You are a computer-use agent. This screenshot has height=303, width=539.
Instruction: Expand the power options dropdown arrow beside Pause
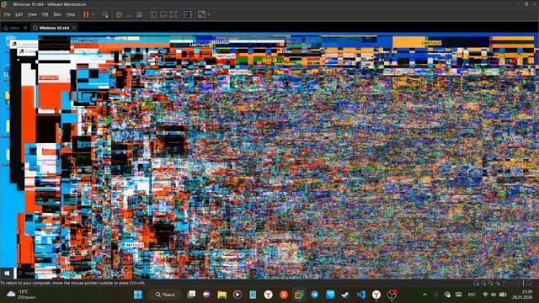pos(93,14)
